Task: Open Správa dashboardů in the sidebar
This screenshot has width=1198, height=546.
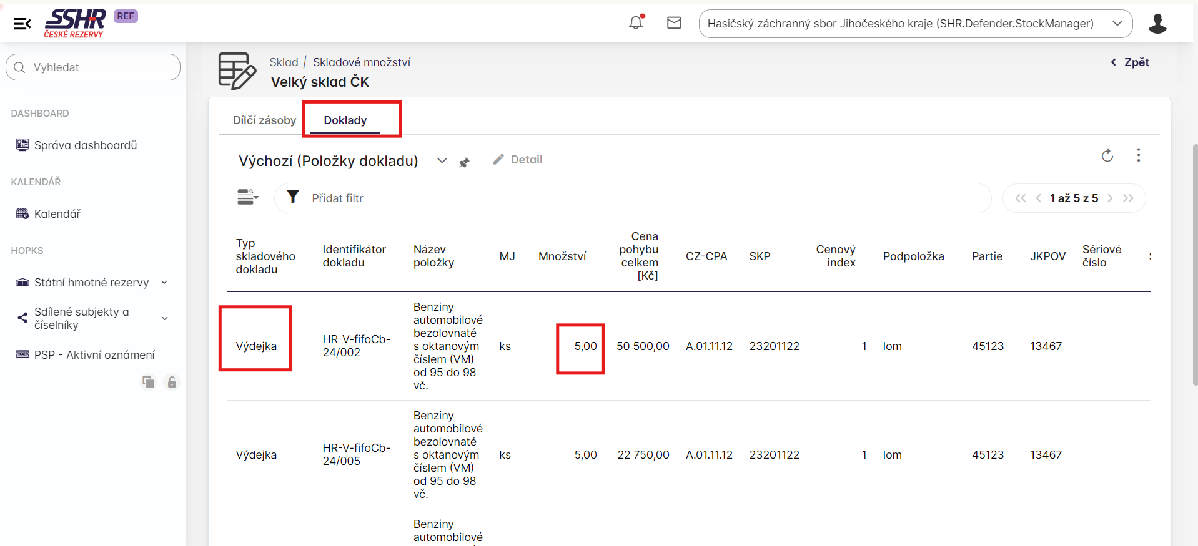Action: 85,145
